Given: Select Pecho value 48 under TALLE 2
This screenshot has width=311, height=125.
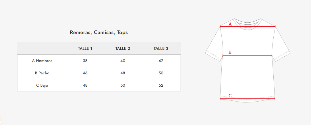Looking at the screenshot, I should [123, 73].
